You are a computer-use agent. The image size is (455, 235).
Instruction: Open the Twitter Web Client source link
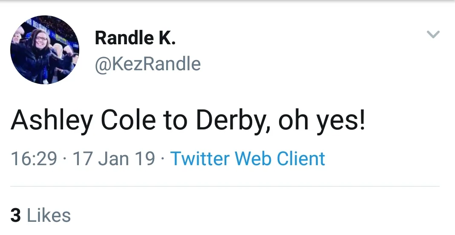tap(248, 159)
